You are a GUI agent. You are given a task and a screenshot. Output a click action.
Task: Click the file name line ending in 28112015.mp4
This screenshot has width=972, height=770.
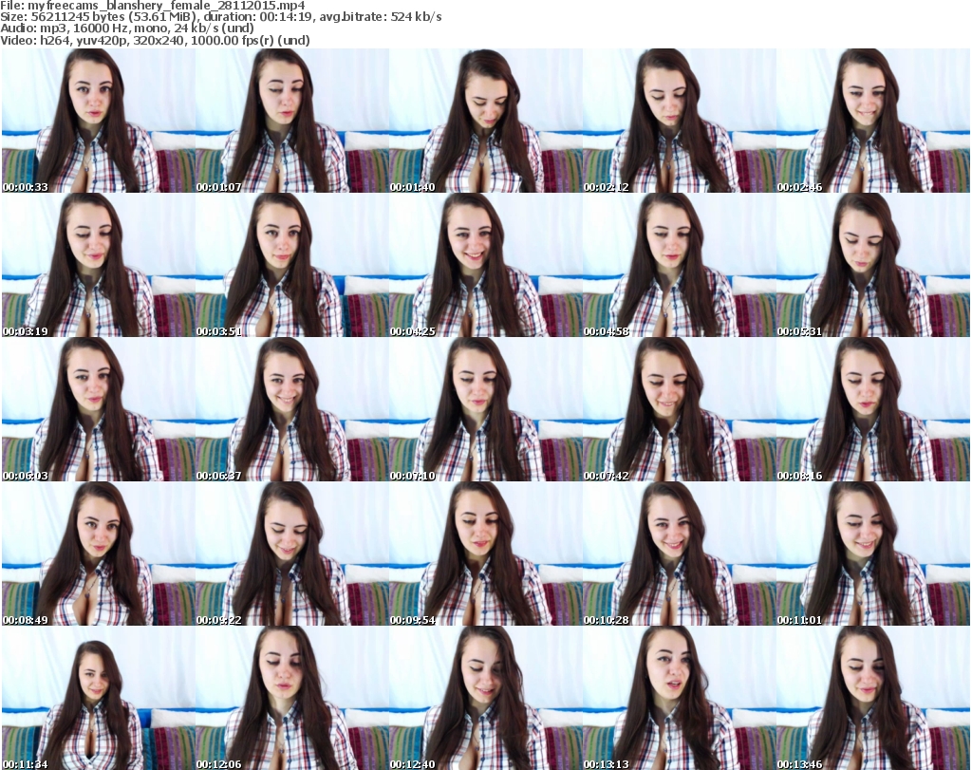(x=153, y=6)
